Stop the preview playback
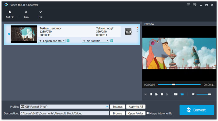 tap(162, 94)
